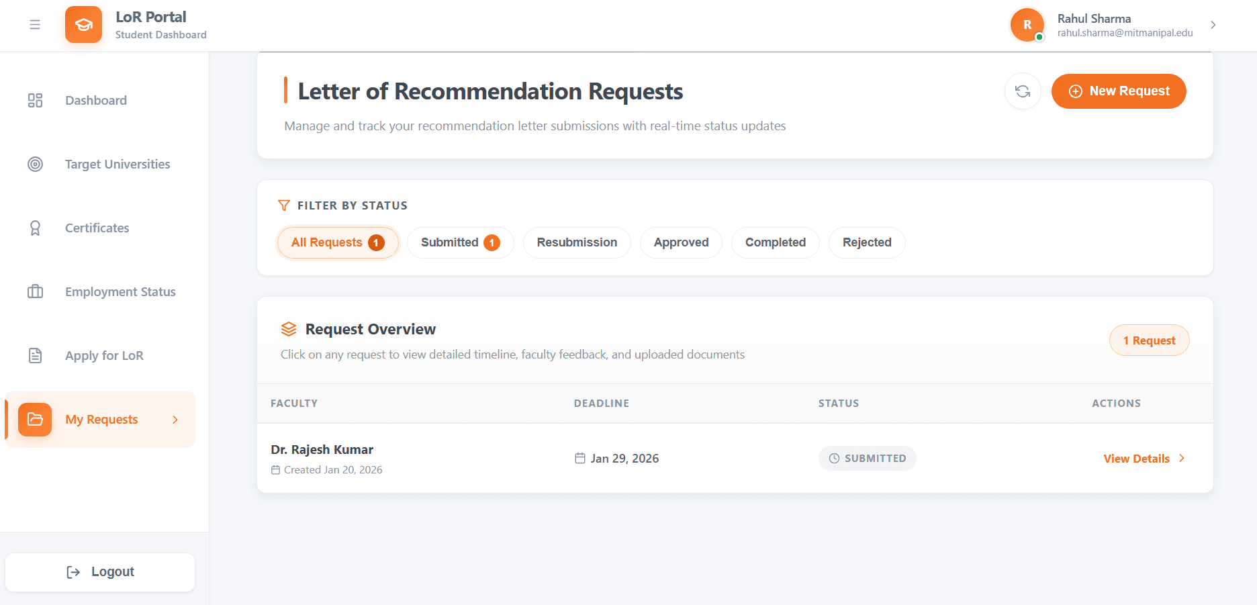1257x605 pixels.
Task: Open View Details for Dr. Rajesh Kumar
Action: [x=1144, y=459]
